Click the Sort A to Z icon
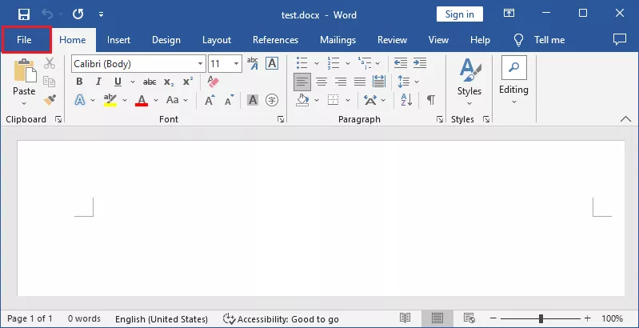Screen dimensions: 639x328 (x=405, y=100)
